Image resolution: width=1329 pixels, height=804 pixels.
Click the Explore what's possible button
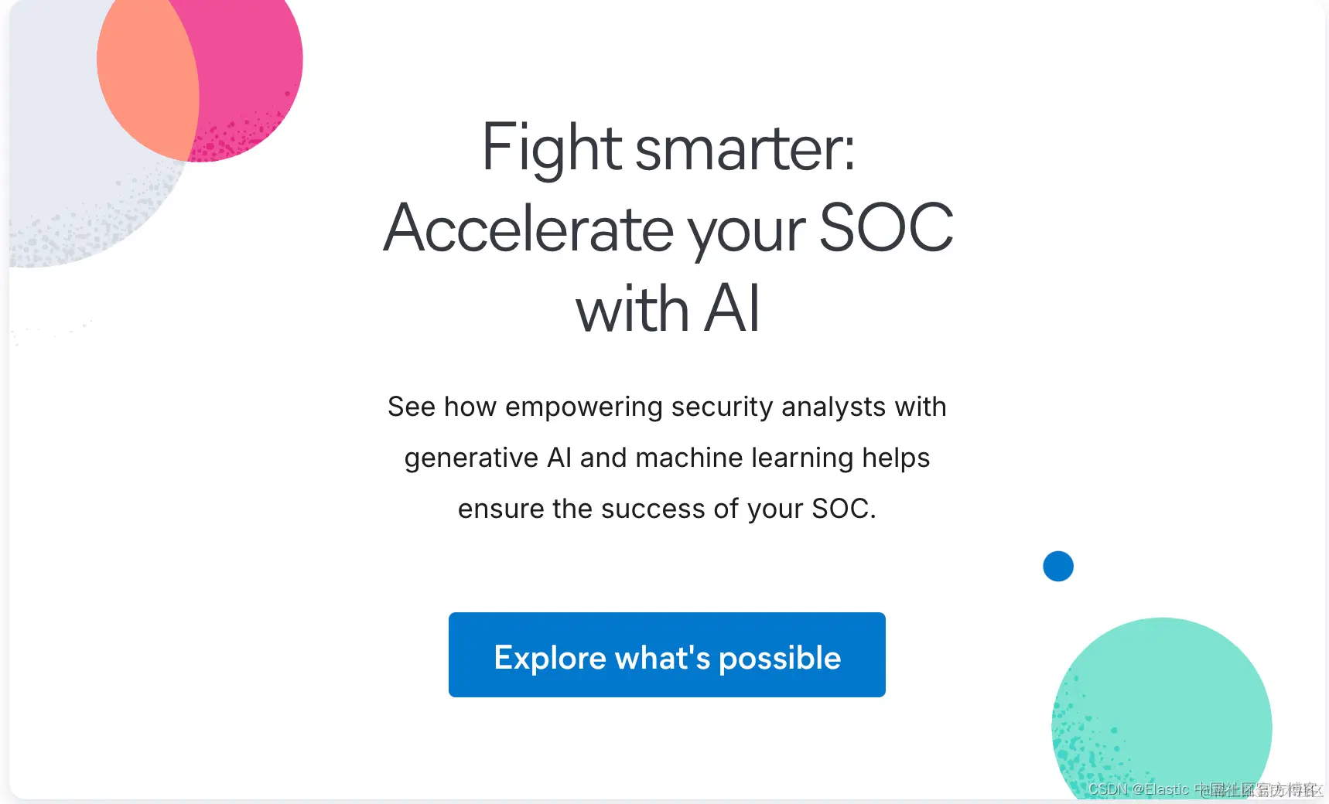(x=667, y=655)
